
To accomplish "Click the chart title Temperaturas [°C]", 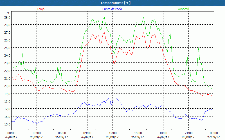I will coord(116,3).
